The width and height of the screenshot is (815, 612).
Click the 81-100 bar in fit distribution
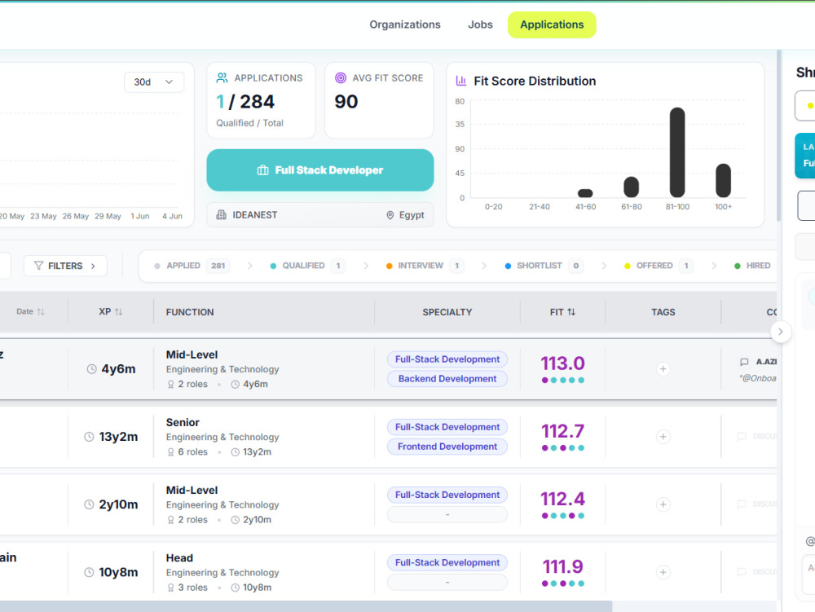pyautogui.click(x=676, y=152)
